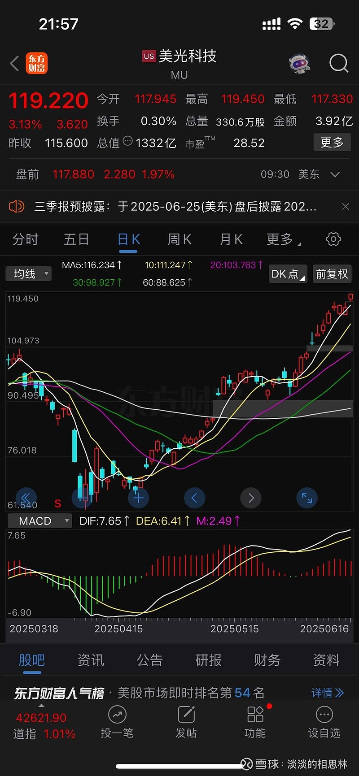This screenshot has width=359, height=776.
Task: Open the 东方财富 orange logo icon
Action: point(36,63)
